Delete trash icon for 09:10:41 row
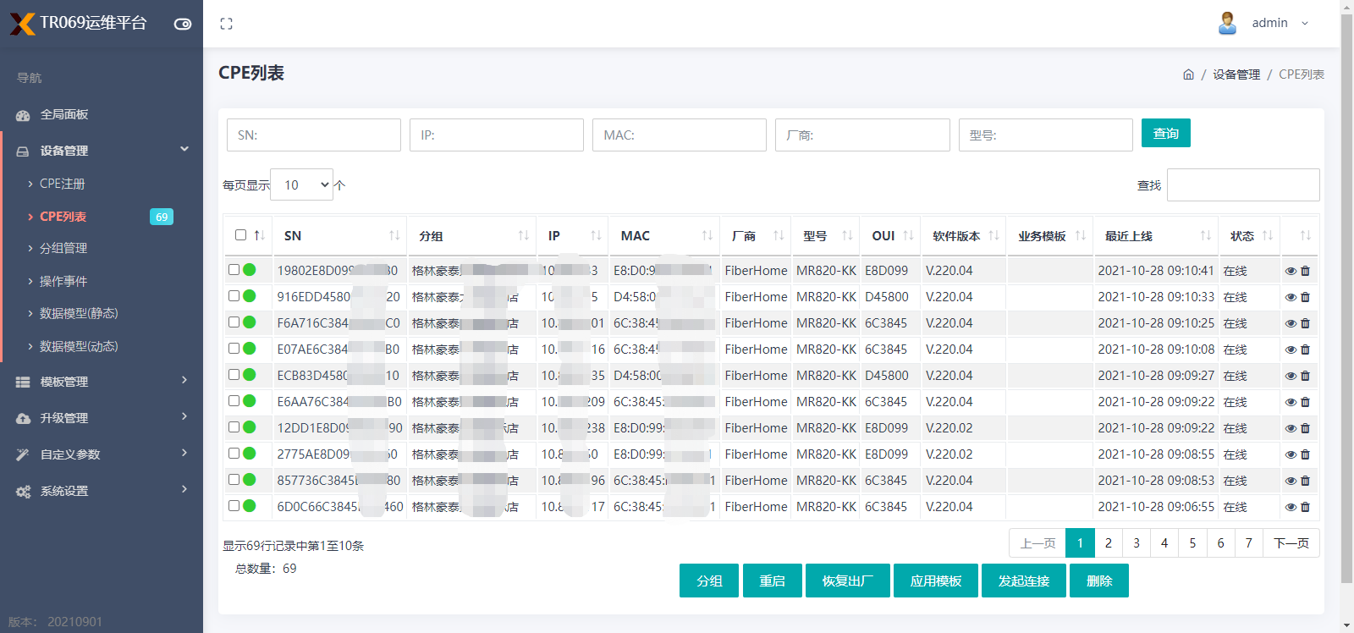 (1305, 272)
